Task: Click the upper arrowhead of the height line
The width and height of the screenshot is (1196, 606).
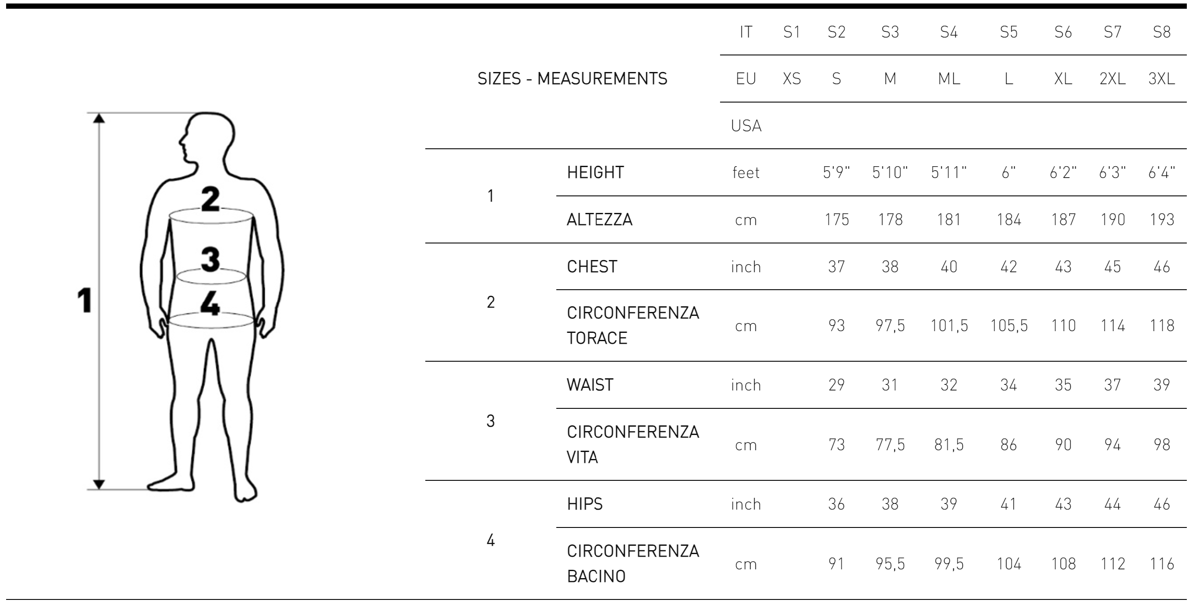Action: point(99,118)
